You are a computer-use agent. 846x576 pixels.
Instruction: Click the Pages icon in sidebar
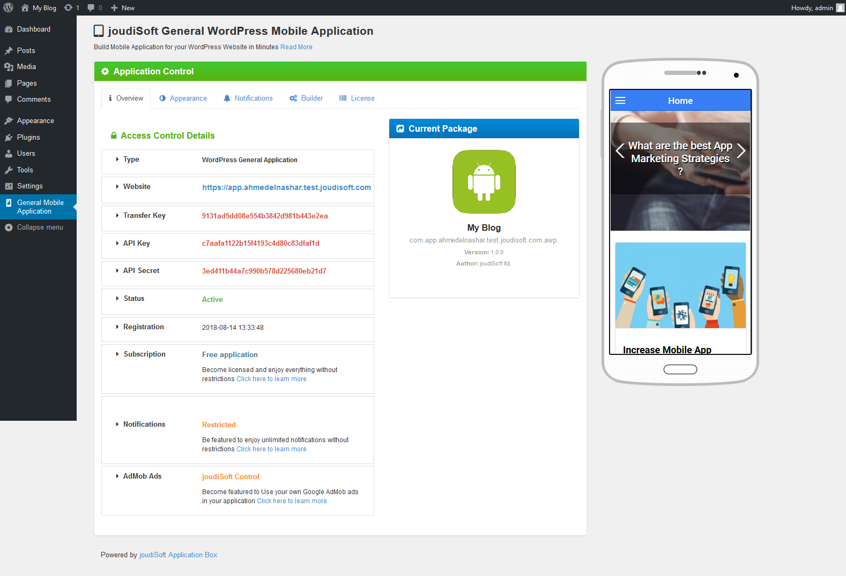[x=9, y=84]
